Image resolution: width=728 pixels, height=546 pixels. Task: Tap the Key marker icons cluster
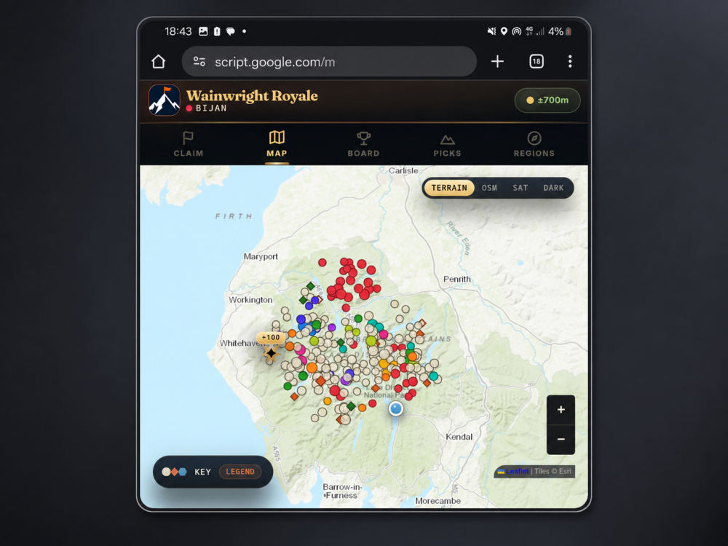174,472
